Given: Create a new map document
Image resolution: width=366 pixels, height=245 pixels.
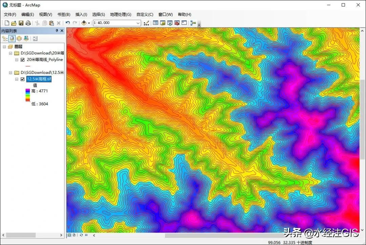Looking at the screenshot, I should point(7,23).
